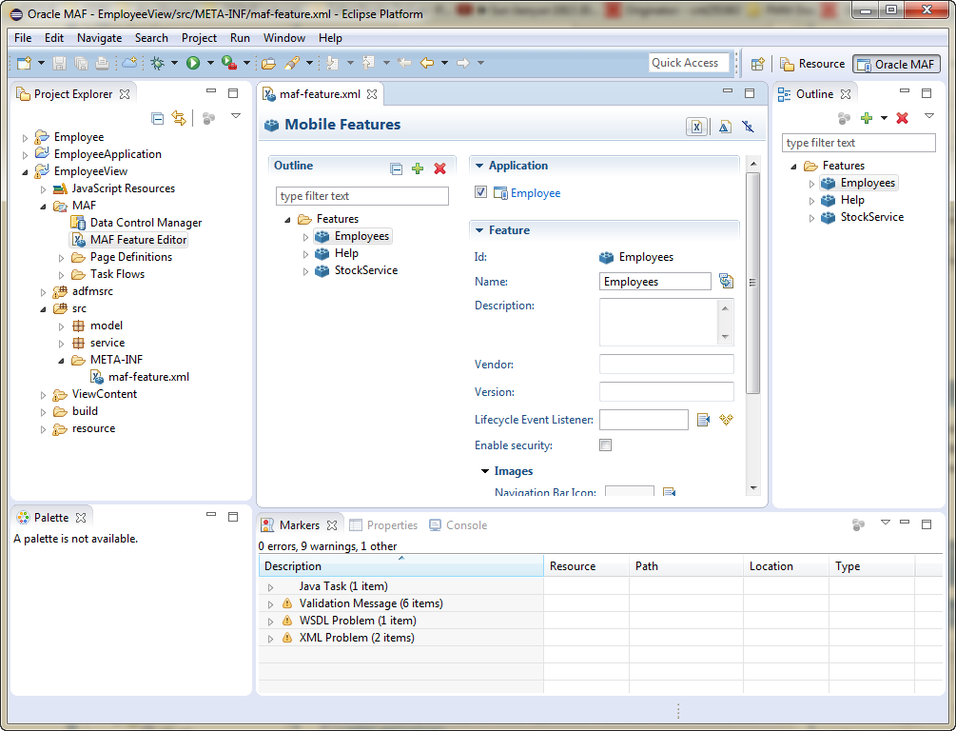
Task: Open the Navigate menu
Action: 99,38
